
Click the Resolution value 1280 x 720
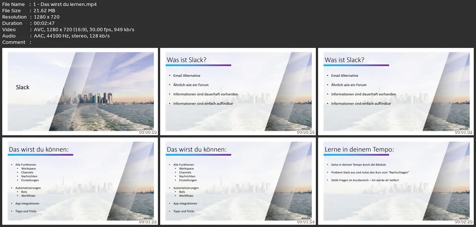tap(47, 17)
